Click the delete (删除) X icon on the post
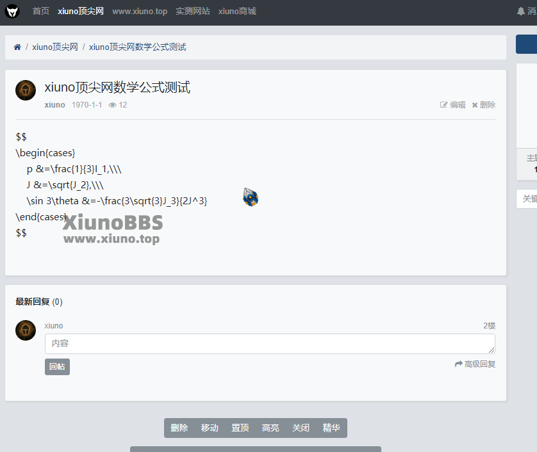 (x=475, y=105)
